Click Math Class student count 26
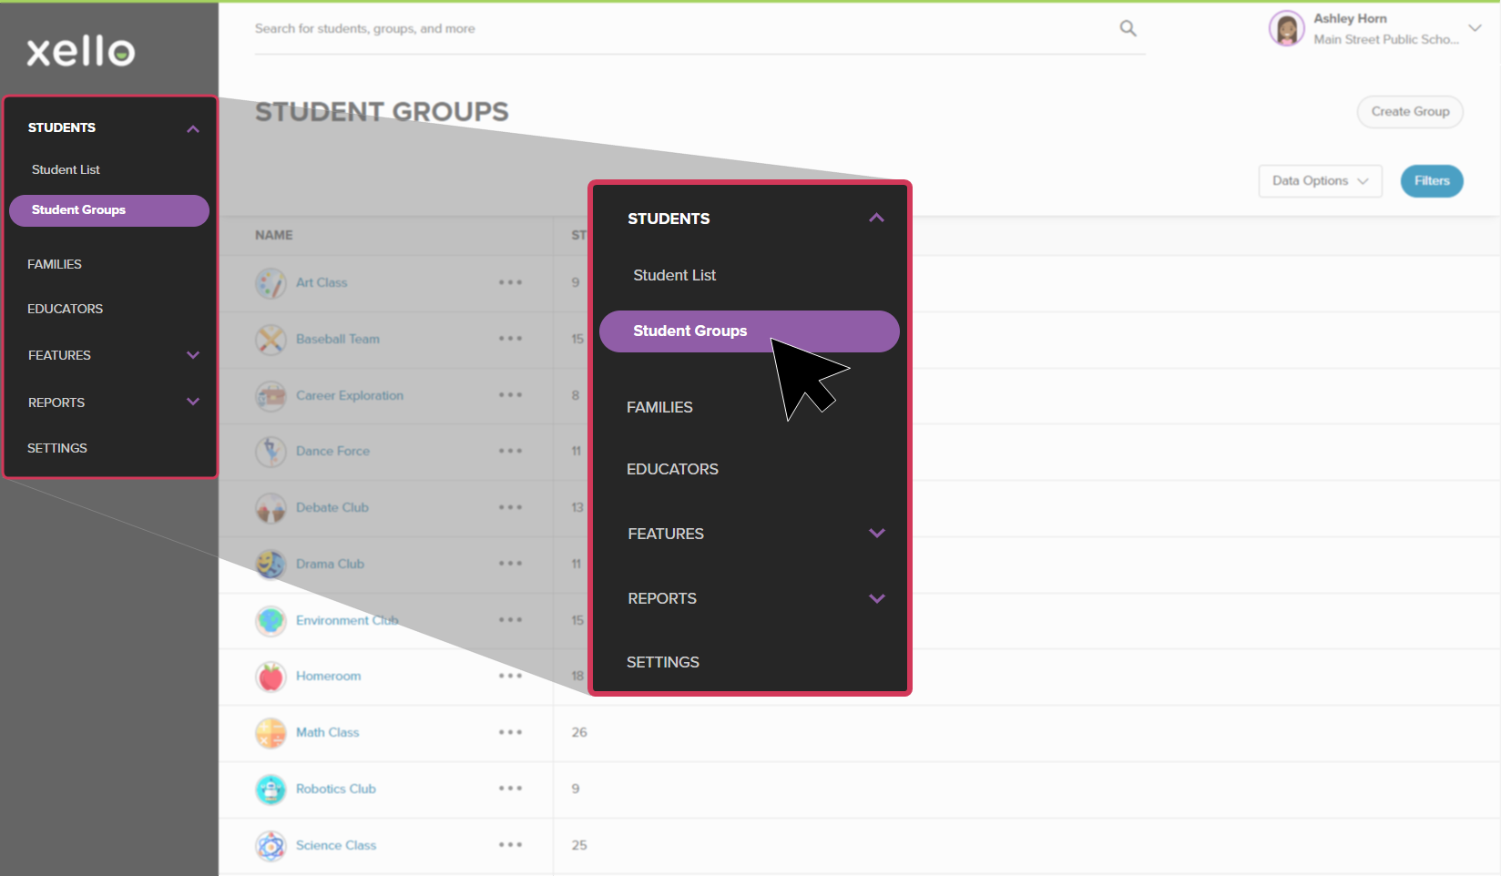The width and height of the screenshot is (1501, 876). coord(579,732)
